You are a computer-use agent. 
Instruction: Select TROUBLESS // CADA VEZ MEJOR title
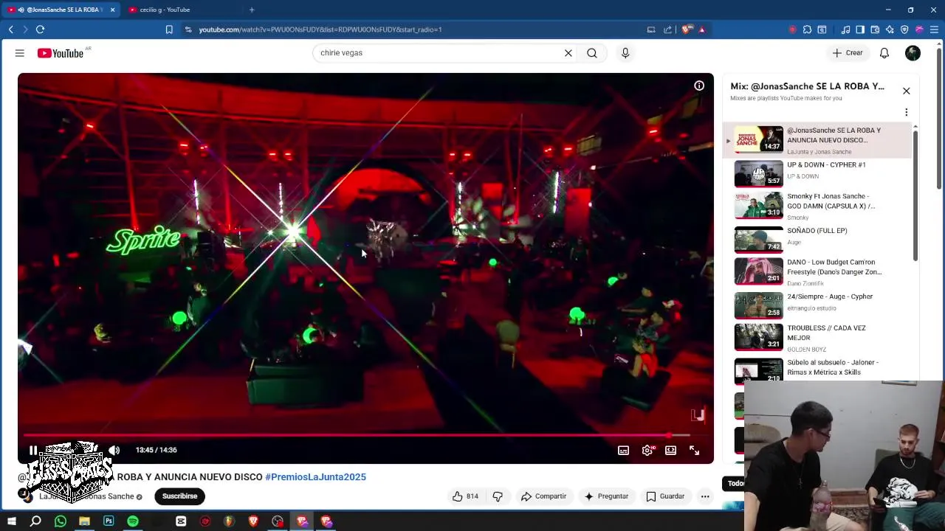tap(826, 333)
